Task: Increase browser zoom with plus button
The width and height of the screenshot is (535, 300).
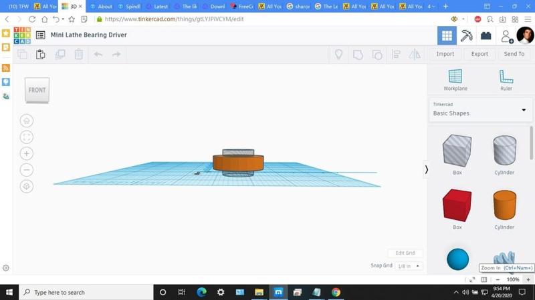Action: point(528,279)
